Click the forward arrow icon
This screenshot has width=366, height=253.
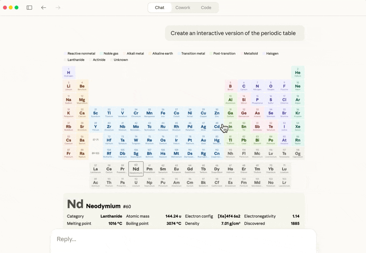click(x=58, y=8)
